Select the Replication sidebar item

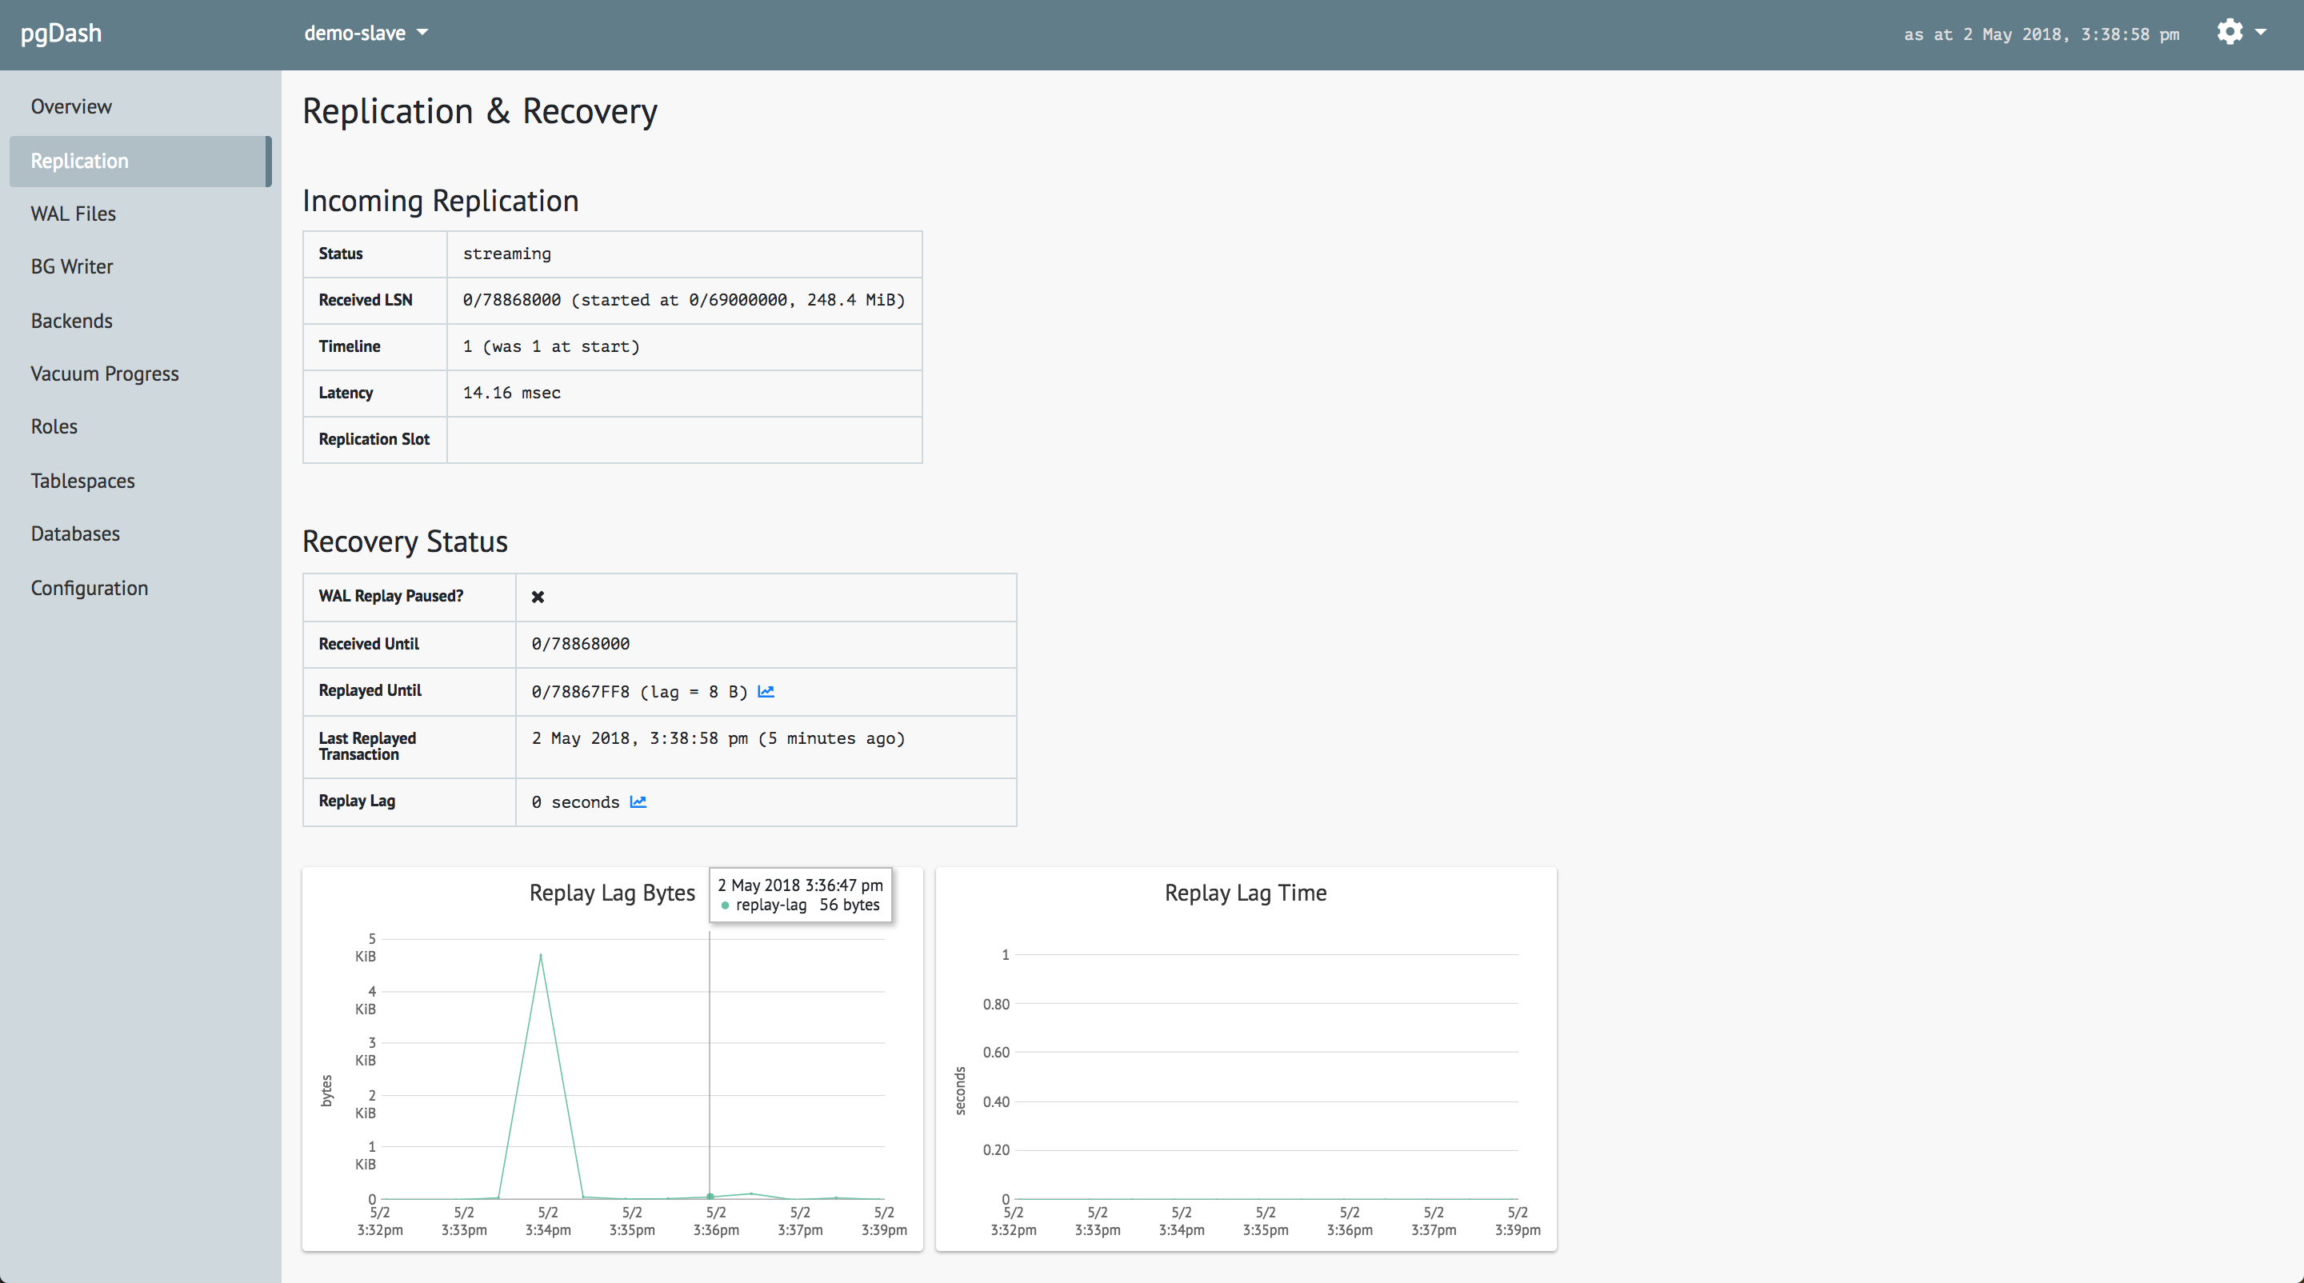(x=141, y=161)
